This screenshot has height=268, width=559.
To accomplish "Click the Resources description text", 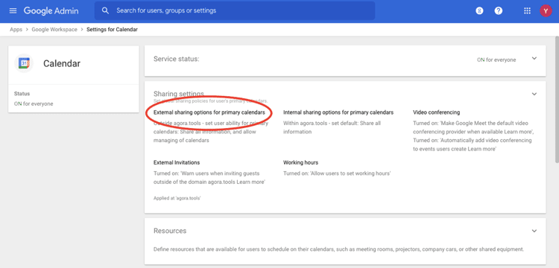I will (x=338, y=249).
